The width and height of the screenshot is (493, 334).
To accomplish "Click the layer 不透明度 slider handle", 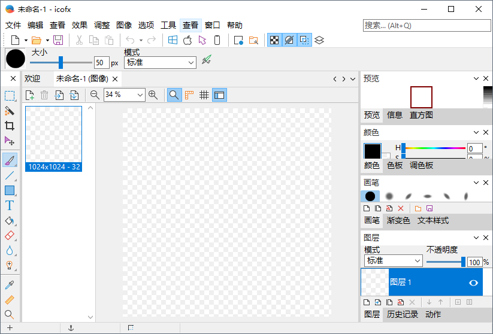I will point(463,262).
